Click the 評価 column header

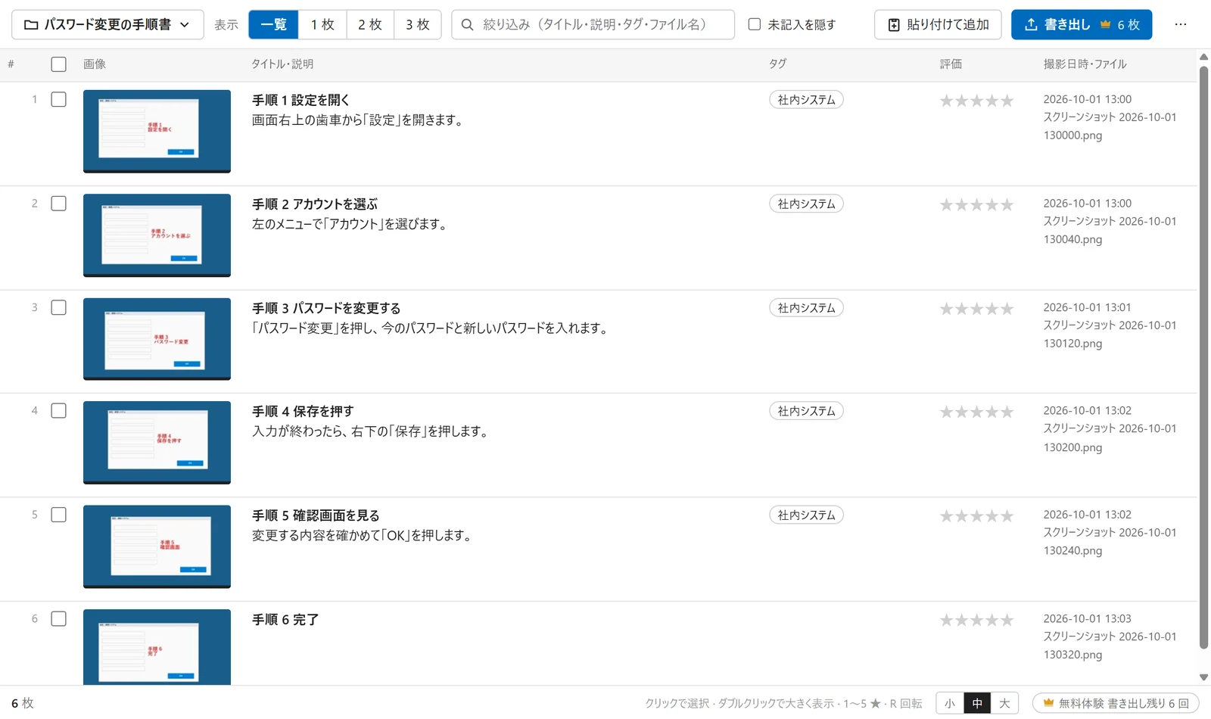click(x=951, y=64)
